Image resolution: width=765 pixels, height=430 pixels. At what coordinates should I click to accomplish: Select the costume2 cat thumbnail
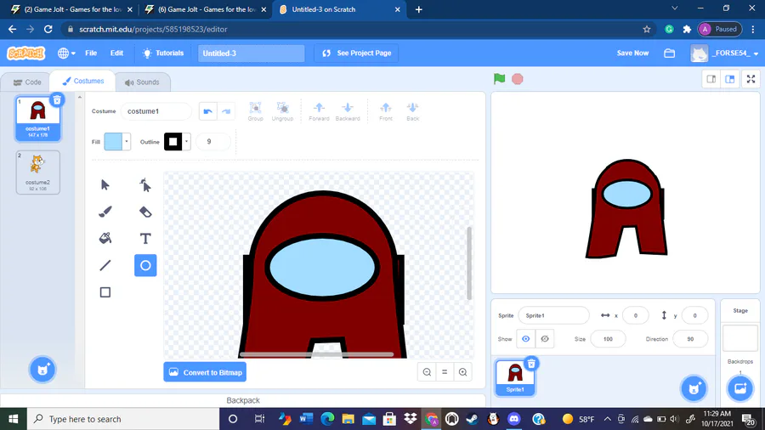click(x=37, y=173)
